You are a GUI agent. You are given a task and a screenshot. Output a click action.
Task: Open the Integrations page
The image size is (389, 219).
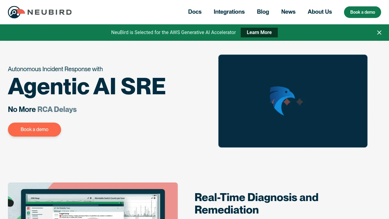[229, 12]
